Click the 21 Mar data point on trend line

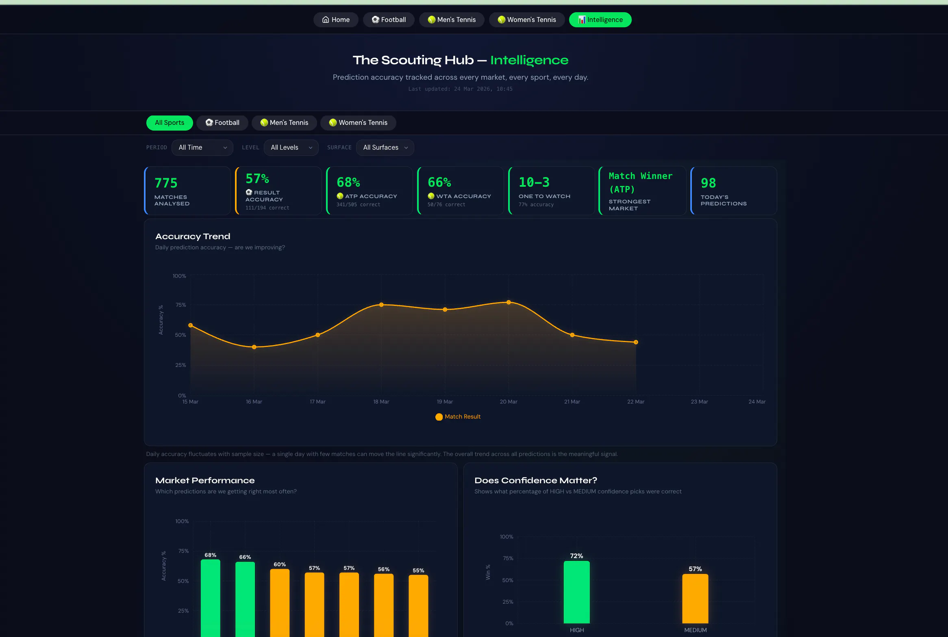(x=572, y=335)
